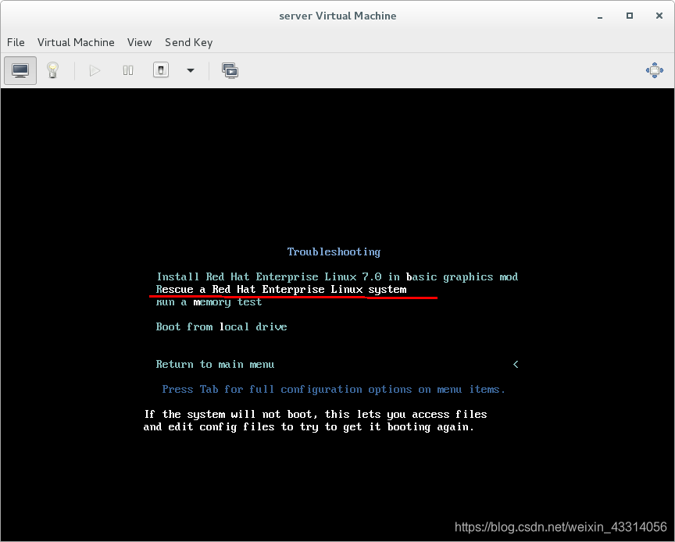Power on the virtual machine
The width and height of the screenshot is (675, 542).
tap(95, 70)
